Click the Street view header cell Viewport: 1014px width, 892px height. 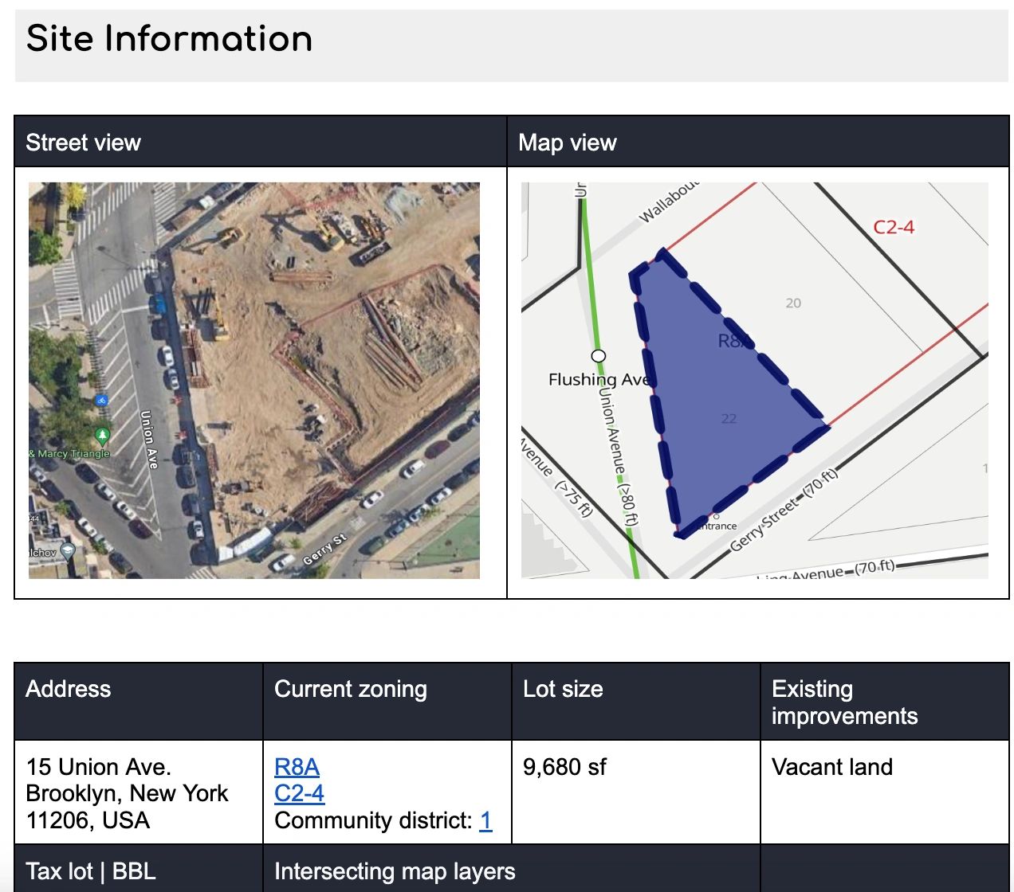pyautogui.click(x=261, y=142)
